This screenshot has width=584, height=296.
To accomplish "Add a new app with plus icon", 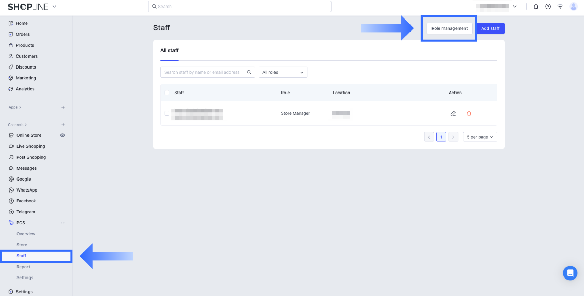I will [x=63, y=107].
